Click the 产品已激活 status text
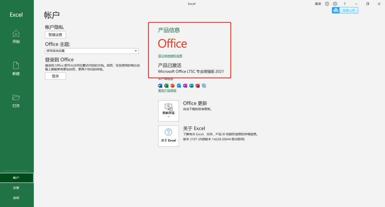 pos(170,66)
